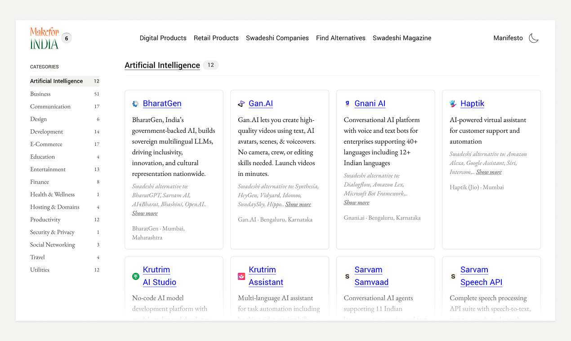
Task: Click the notification count badge near logo
Action: (67, 39)
